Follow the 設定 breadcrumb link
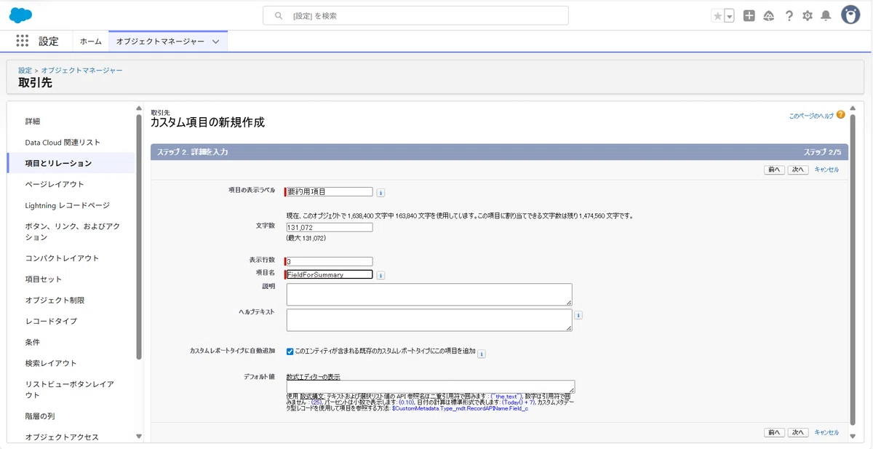The image size is (873, 449). click(x=25, y=71)
